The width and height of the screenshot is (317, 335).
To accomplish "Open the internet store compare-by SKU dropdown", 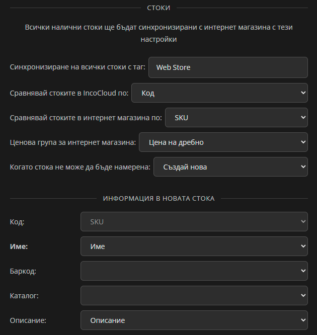I will click(236, 118).
